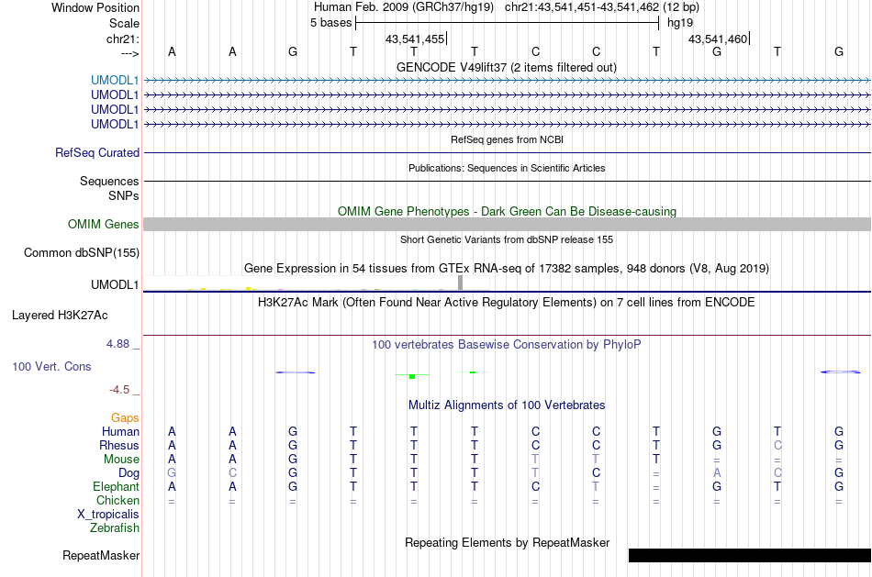The height and width of the screenshot is (577, 872).
Task: Open the H3K27Ac Mark ENCODE track title
Action: pyautogui.click(x=507, y=303)
